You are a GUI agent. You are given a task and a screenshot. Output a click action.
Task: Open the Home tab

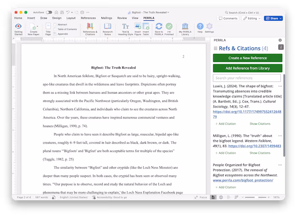click(x=18, y=18)
